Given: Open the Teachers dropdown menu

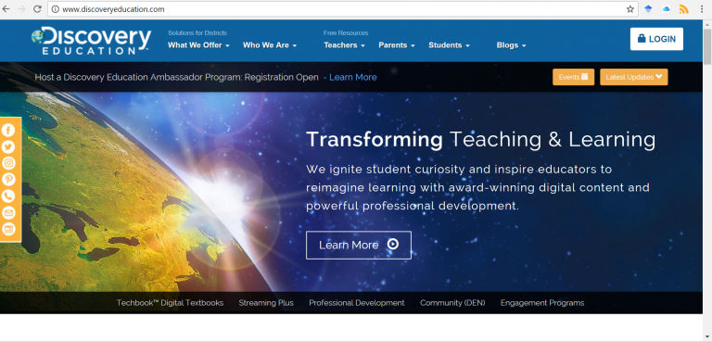Looking at the screenshot, I should point(344,45).
